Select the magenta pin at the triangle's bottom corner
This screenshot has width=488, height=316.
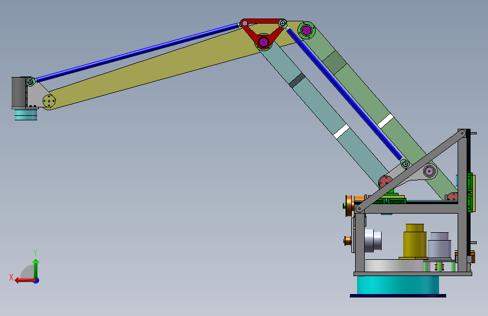tap(263, 42)
